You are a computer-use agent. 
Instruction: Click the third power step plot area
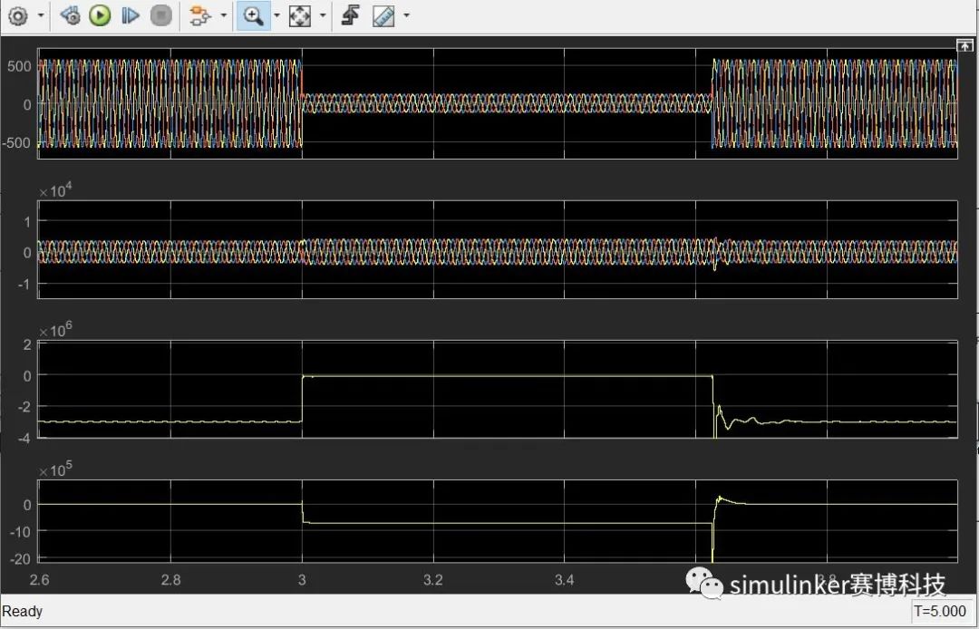click(x=498, y=390)
